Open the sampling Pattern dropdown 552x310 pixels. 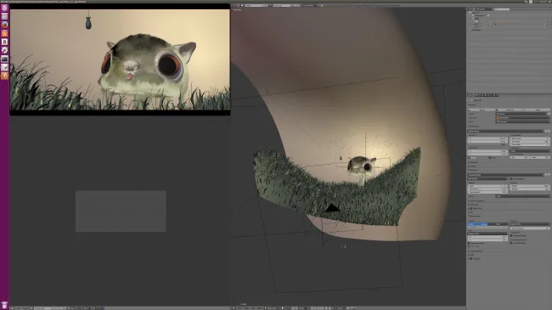(523, 196)
